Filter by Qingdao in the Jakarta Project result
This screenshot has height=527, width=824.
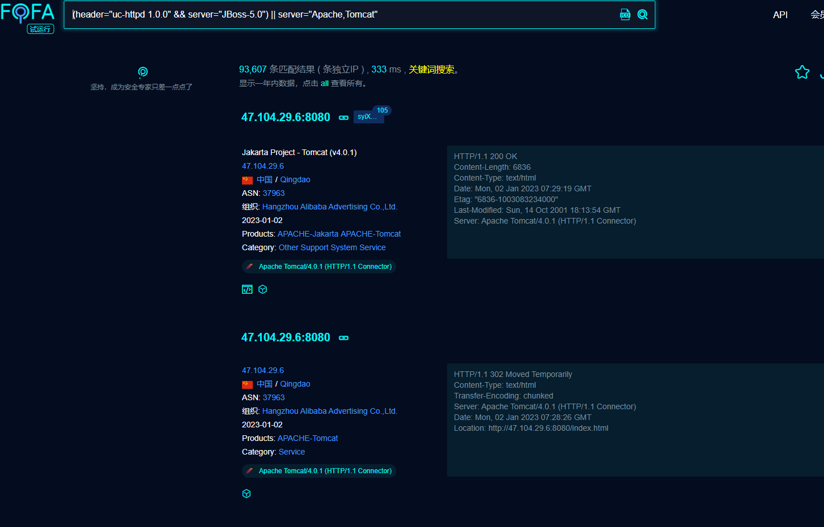click(295, 179)
